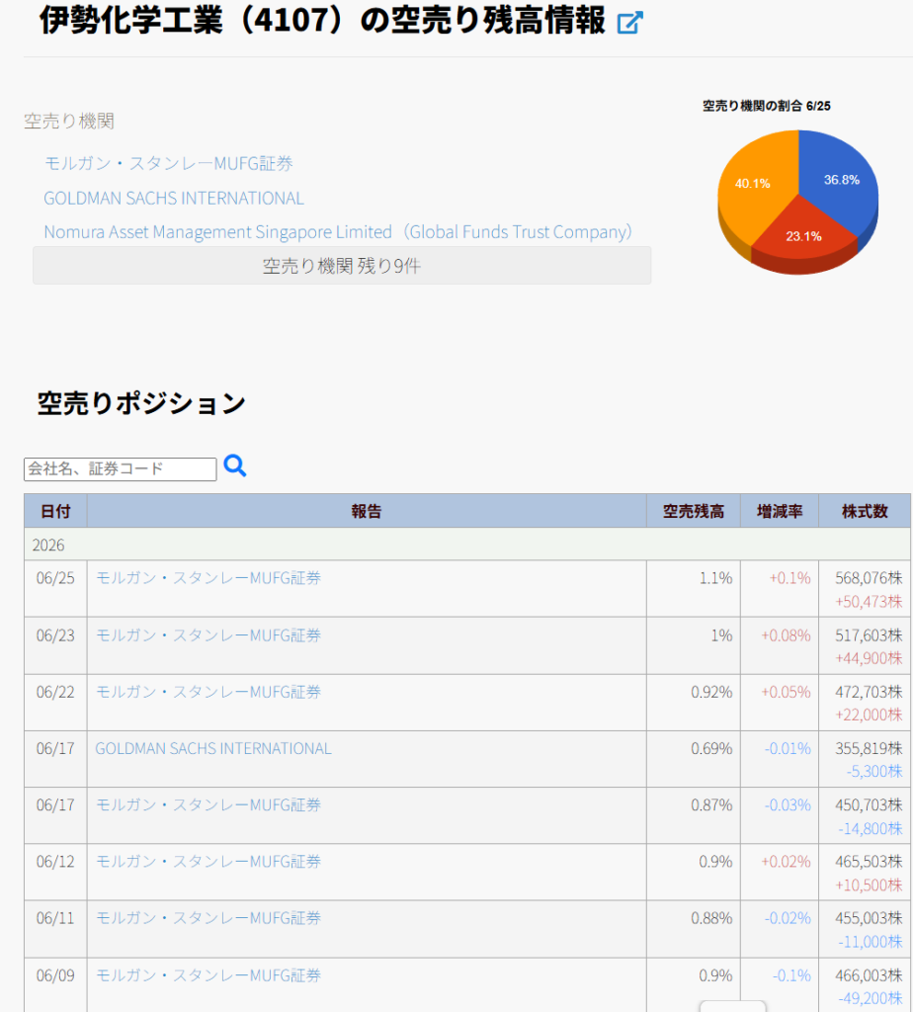Click the -0.01% change rate value
This screenshot has height=1012, width=913.
(788, 748)
